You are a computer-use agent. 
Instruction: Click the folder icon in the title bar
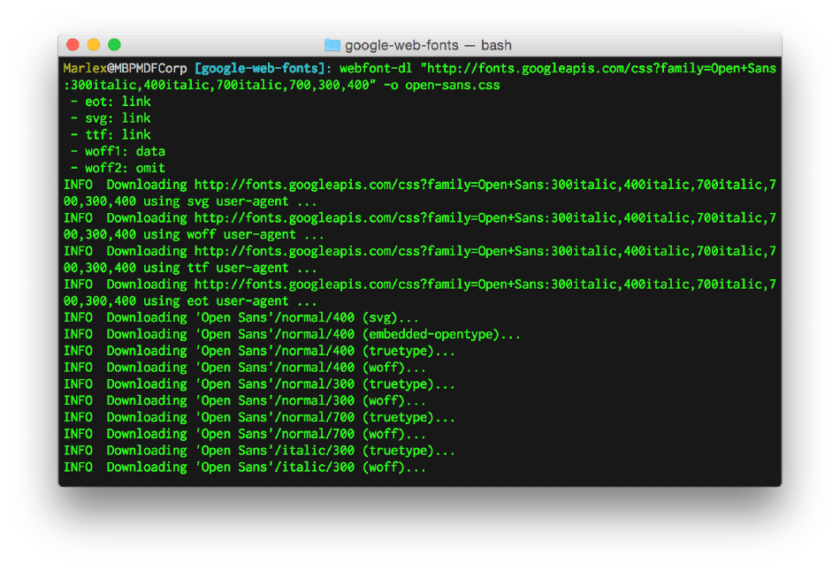[332, 45]
